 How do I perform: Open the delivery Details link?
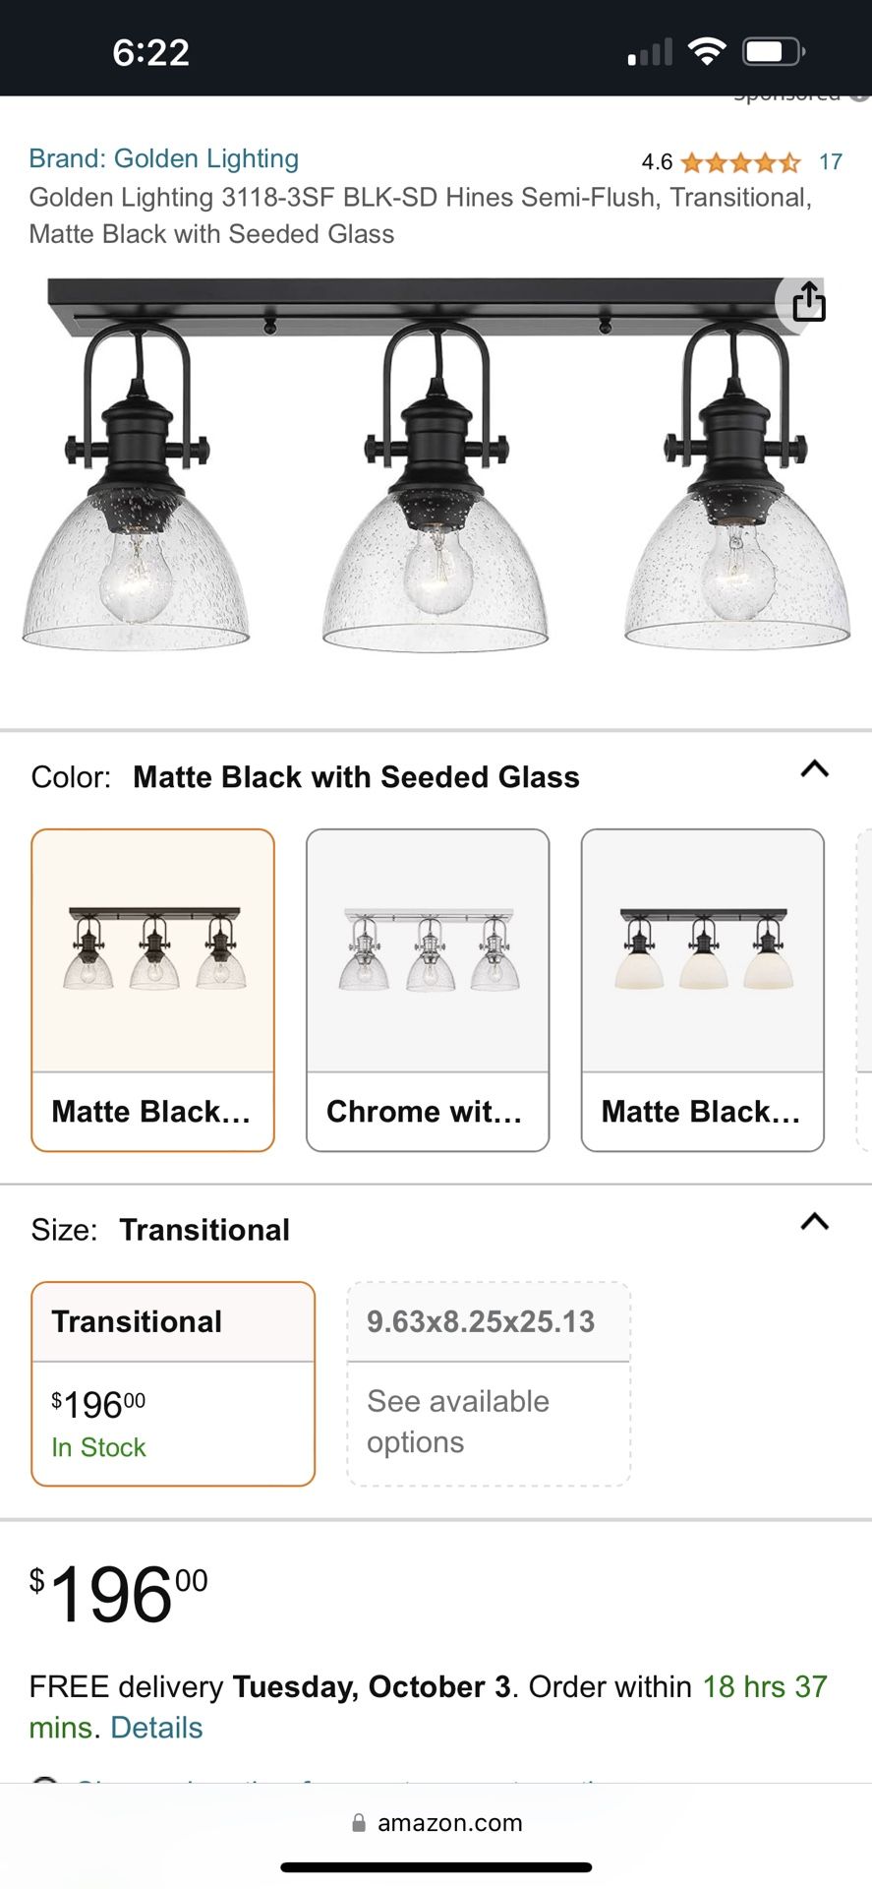156,1728
